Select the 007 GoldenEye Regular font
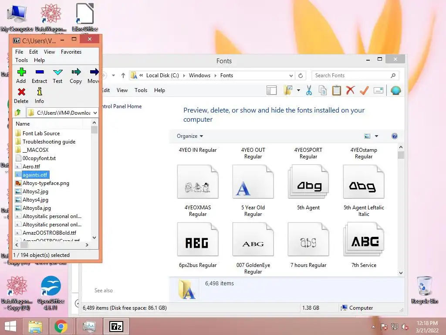The image size is (446, 335). point(253,248)
